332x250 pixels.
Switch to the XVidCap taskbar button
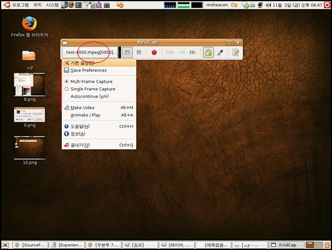[x=287, y=245]
